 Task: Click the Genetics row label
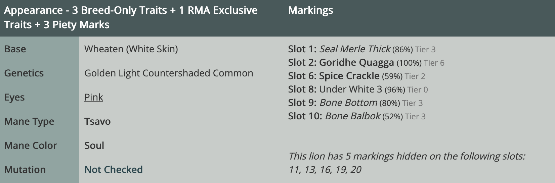(24, 73)
